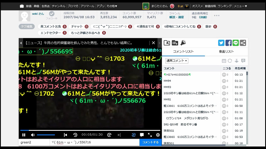
Task: Open the チャンネル menu item
Action: (x=58, y=6)
